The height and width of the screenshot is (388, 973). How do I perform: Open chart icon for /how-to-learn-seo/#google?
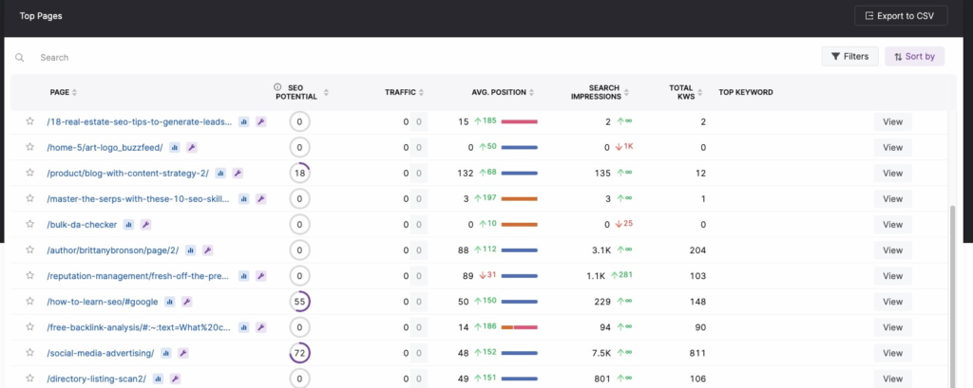coord(170,302)
